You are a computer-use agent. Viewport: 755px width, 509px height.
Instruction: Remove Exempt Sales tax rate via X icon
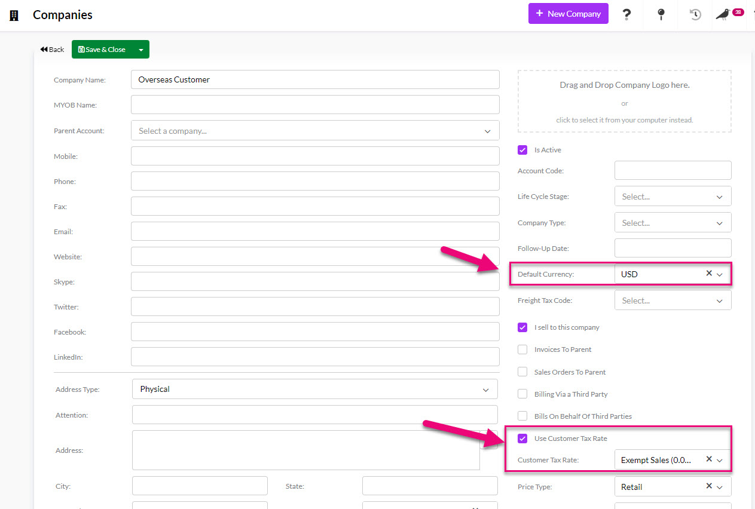(708, 459)
